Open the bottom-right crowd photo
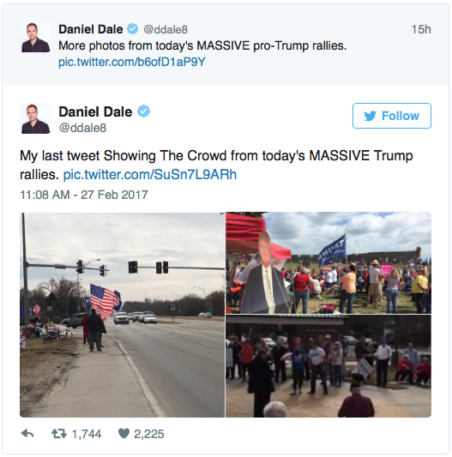 [328, 366]
